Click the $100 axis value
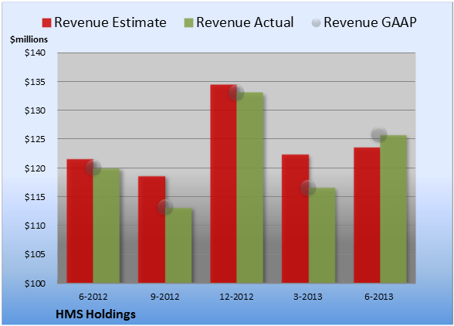 coord(35,284)
